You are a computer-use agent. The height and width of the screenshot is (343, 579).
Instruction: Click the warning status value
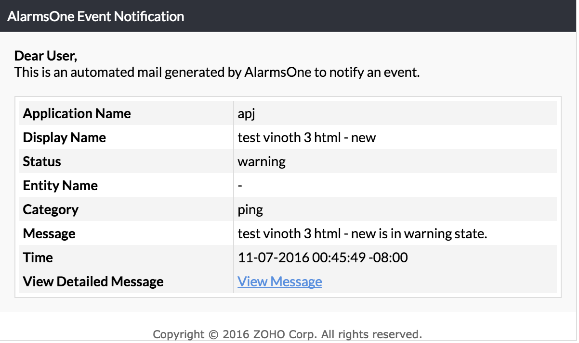262,162
